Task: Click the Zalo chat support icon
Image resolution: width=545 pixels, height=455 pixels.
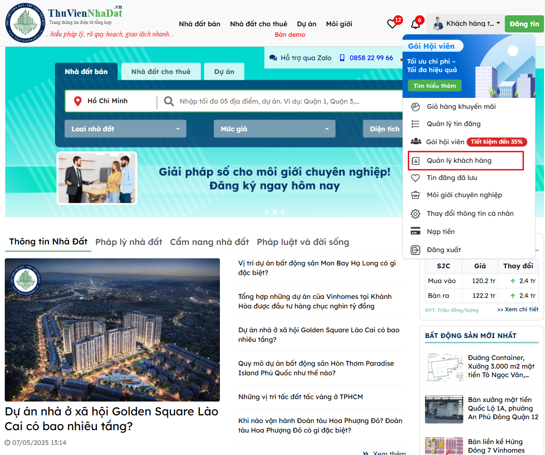Action: click(x=273, y=57)
